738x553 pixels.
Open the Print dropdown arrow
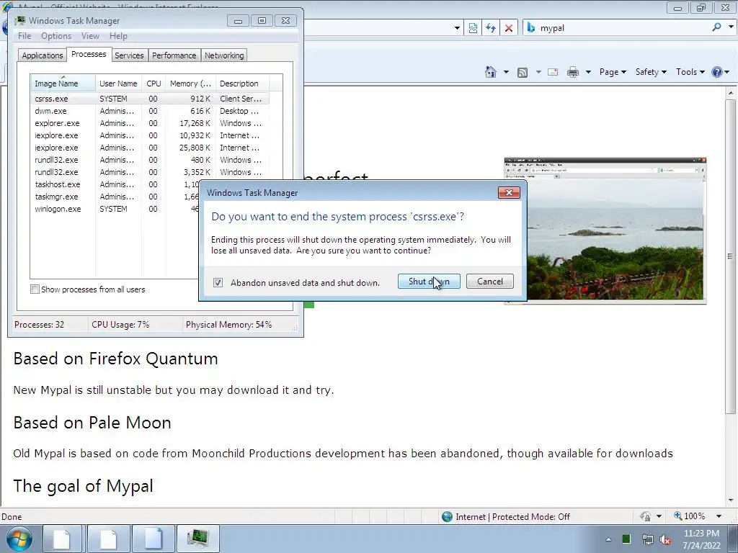tap(588, 72)
